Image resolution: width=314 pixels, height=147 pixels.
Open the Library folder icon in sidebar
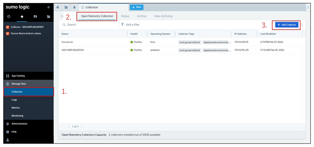(x=48, y=17)
